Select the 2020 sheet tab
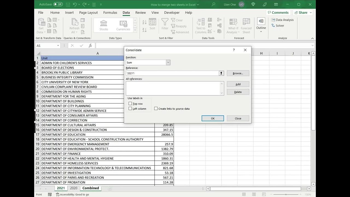Image resolution: width=350 pixels, height=197 pixels. (x=74, y=188)
